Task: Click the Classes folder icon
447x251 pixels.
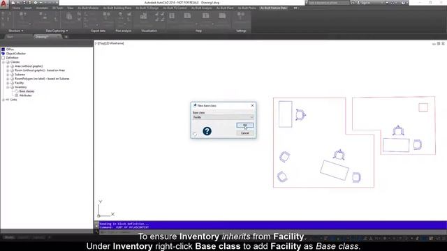Action: coord(8,62)
